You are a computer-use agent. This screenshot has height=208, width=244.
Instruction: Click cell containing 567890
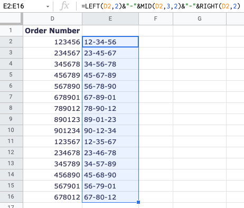click(52, 86)
